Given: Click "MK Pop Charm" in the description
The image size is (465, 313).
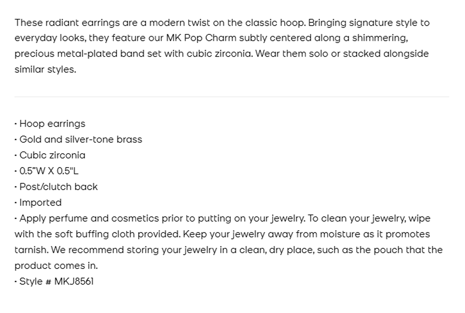Looking at the screenshot, I should (x=201, y=38).
